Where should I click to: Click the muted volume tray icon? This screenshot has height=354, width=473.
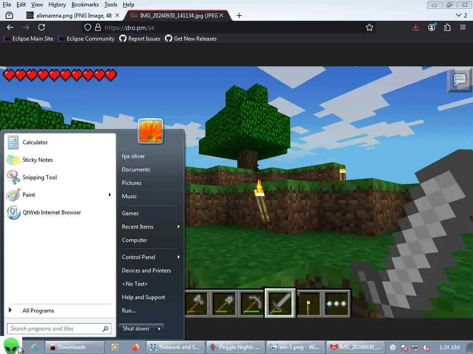pos(426,348)
